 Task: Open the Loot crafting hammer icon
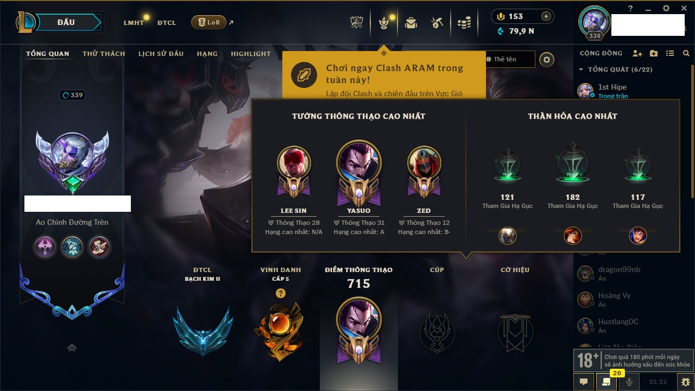point(437,23)
